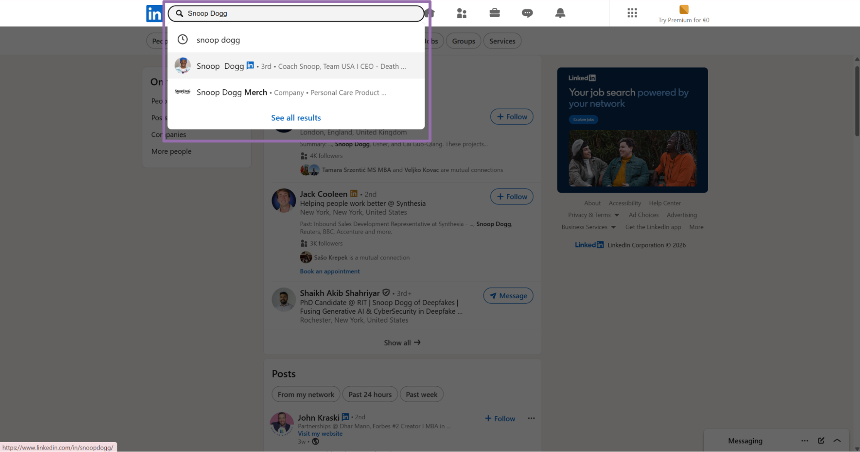The image size is (860, 452).
Task: Open the three-dot menu on John Kraski's post
Action: [x=531, y=418]
